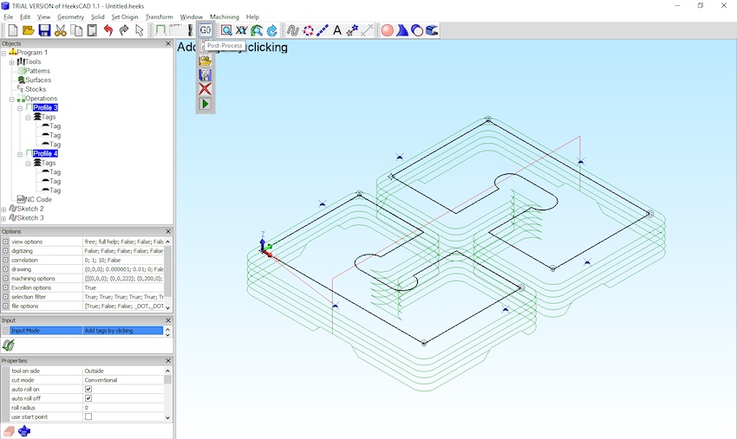This screenshot has width=737, height=439.
Task: Paste from the clipboard icon
Action: [x=92, y=30]
